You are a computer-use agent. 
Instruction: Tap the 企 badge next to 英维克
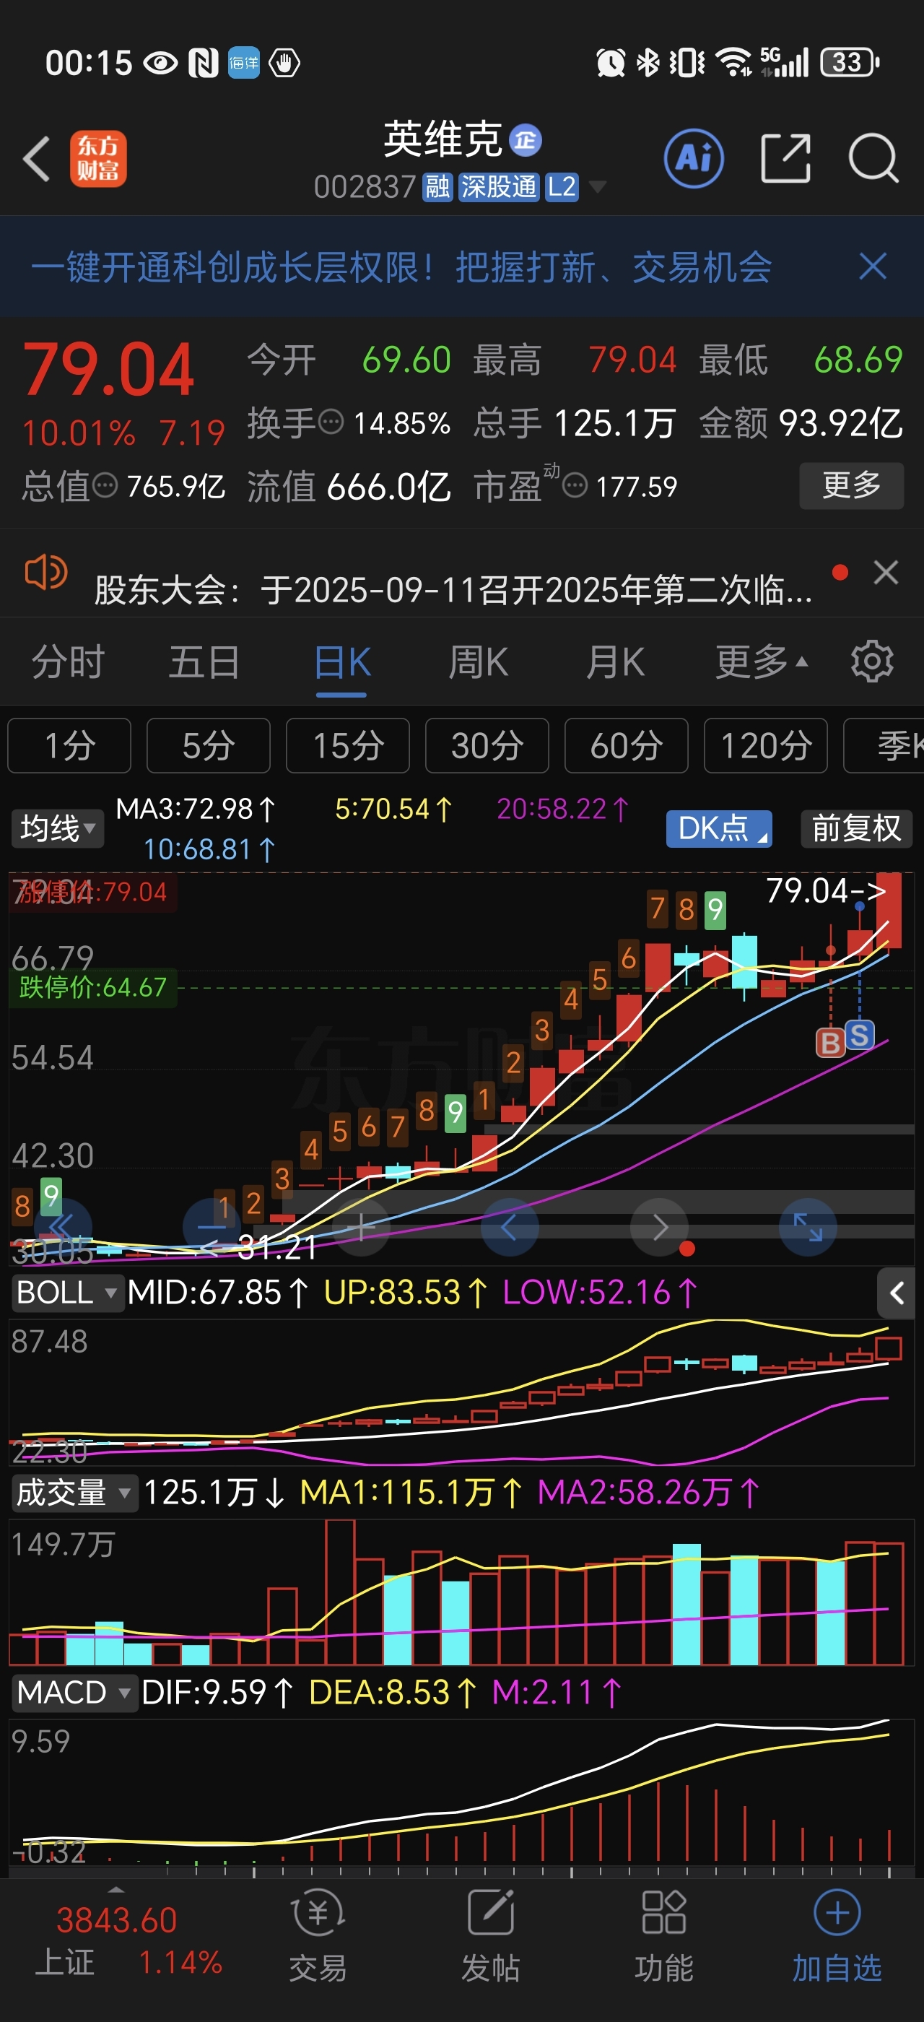click(x=526, y=141)
